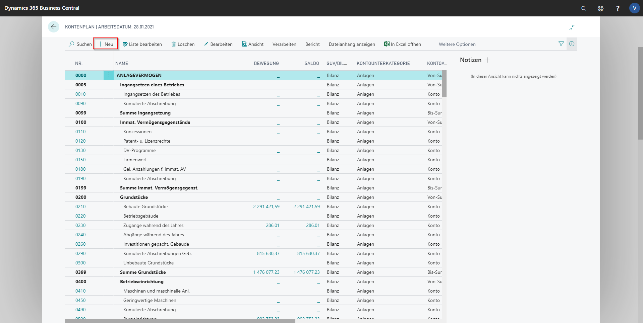Image resolution: width=643 pixels, height=323 pixels.
Task: Click the list vertical scrollbar thumb
Action: tap(444, 84)
